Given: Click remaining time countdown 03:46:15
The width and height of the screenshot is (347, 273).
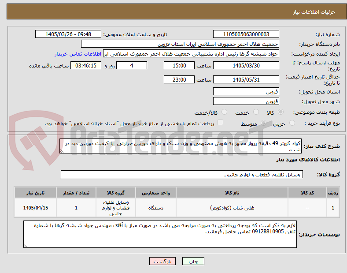Looking at the screenshot, I should click(86, 65).
